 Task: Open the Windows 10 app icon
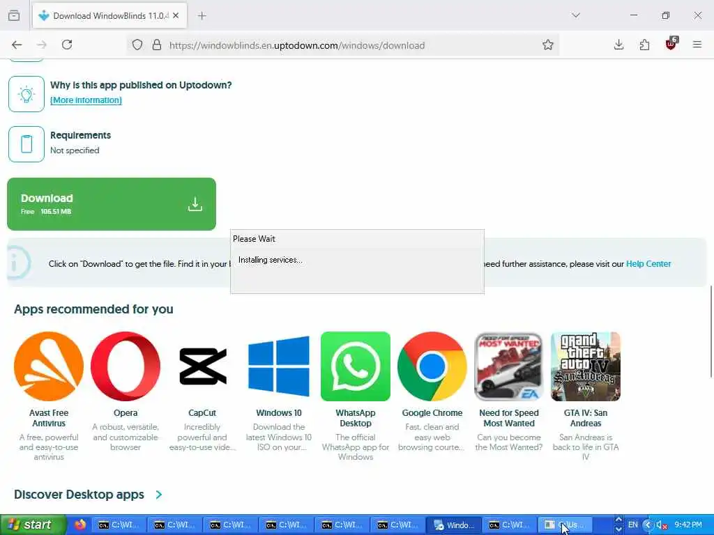click(x=279, y=366)
